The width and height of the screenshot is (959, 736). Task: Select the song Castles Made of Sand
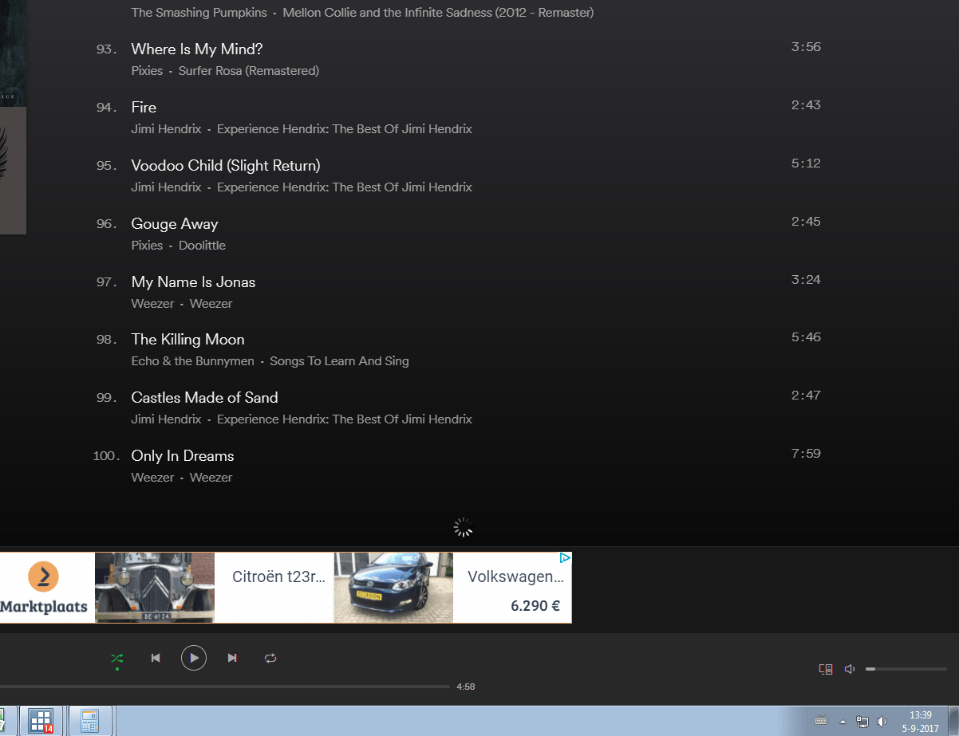(204, 398)
